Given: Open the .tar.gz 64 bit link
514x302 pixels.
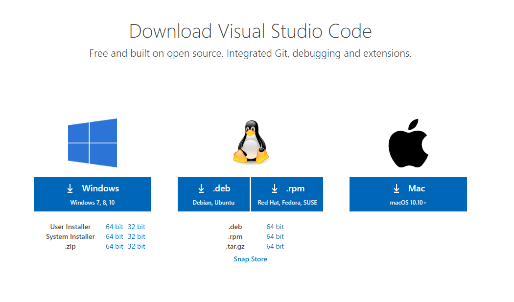Looking at the screenshot, I should [275, 246].
